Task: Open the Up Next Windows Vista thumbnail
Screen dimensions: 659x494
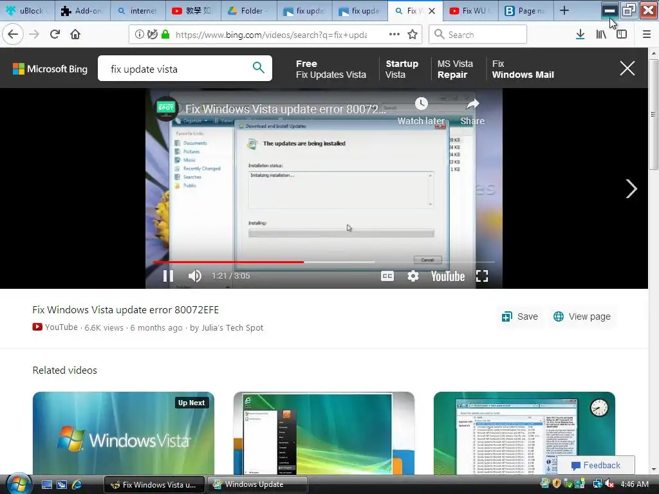Action: point(124,433)
